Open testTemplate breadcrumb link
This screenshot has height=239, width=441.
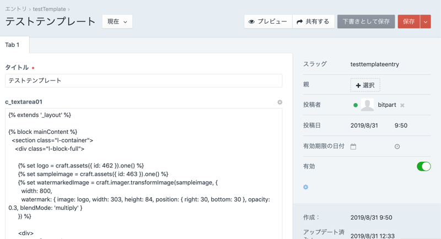click(49, 9)
